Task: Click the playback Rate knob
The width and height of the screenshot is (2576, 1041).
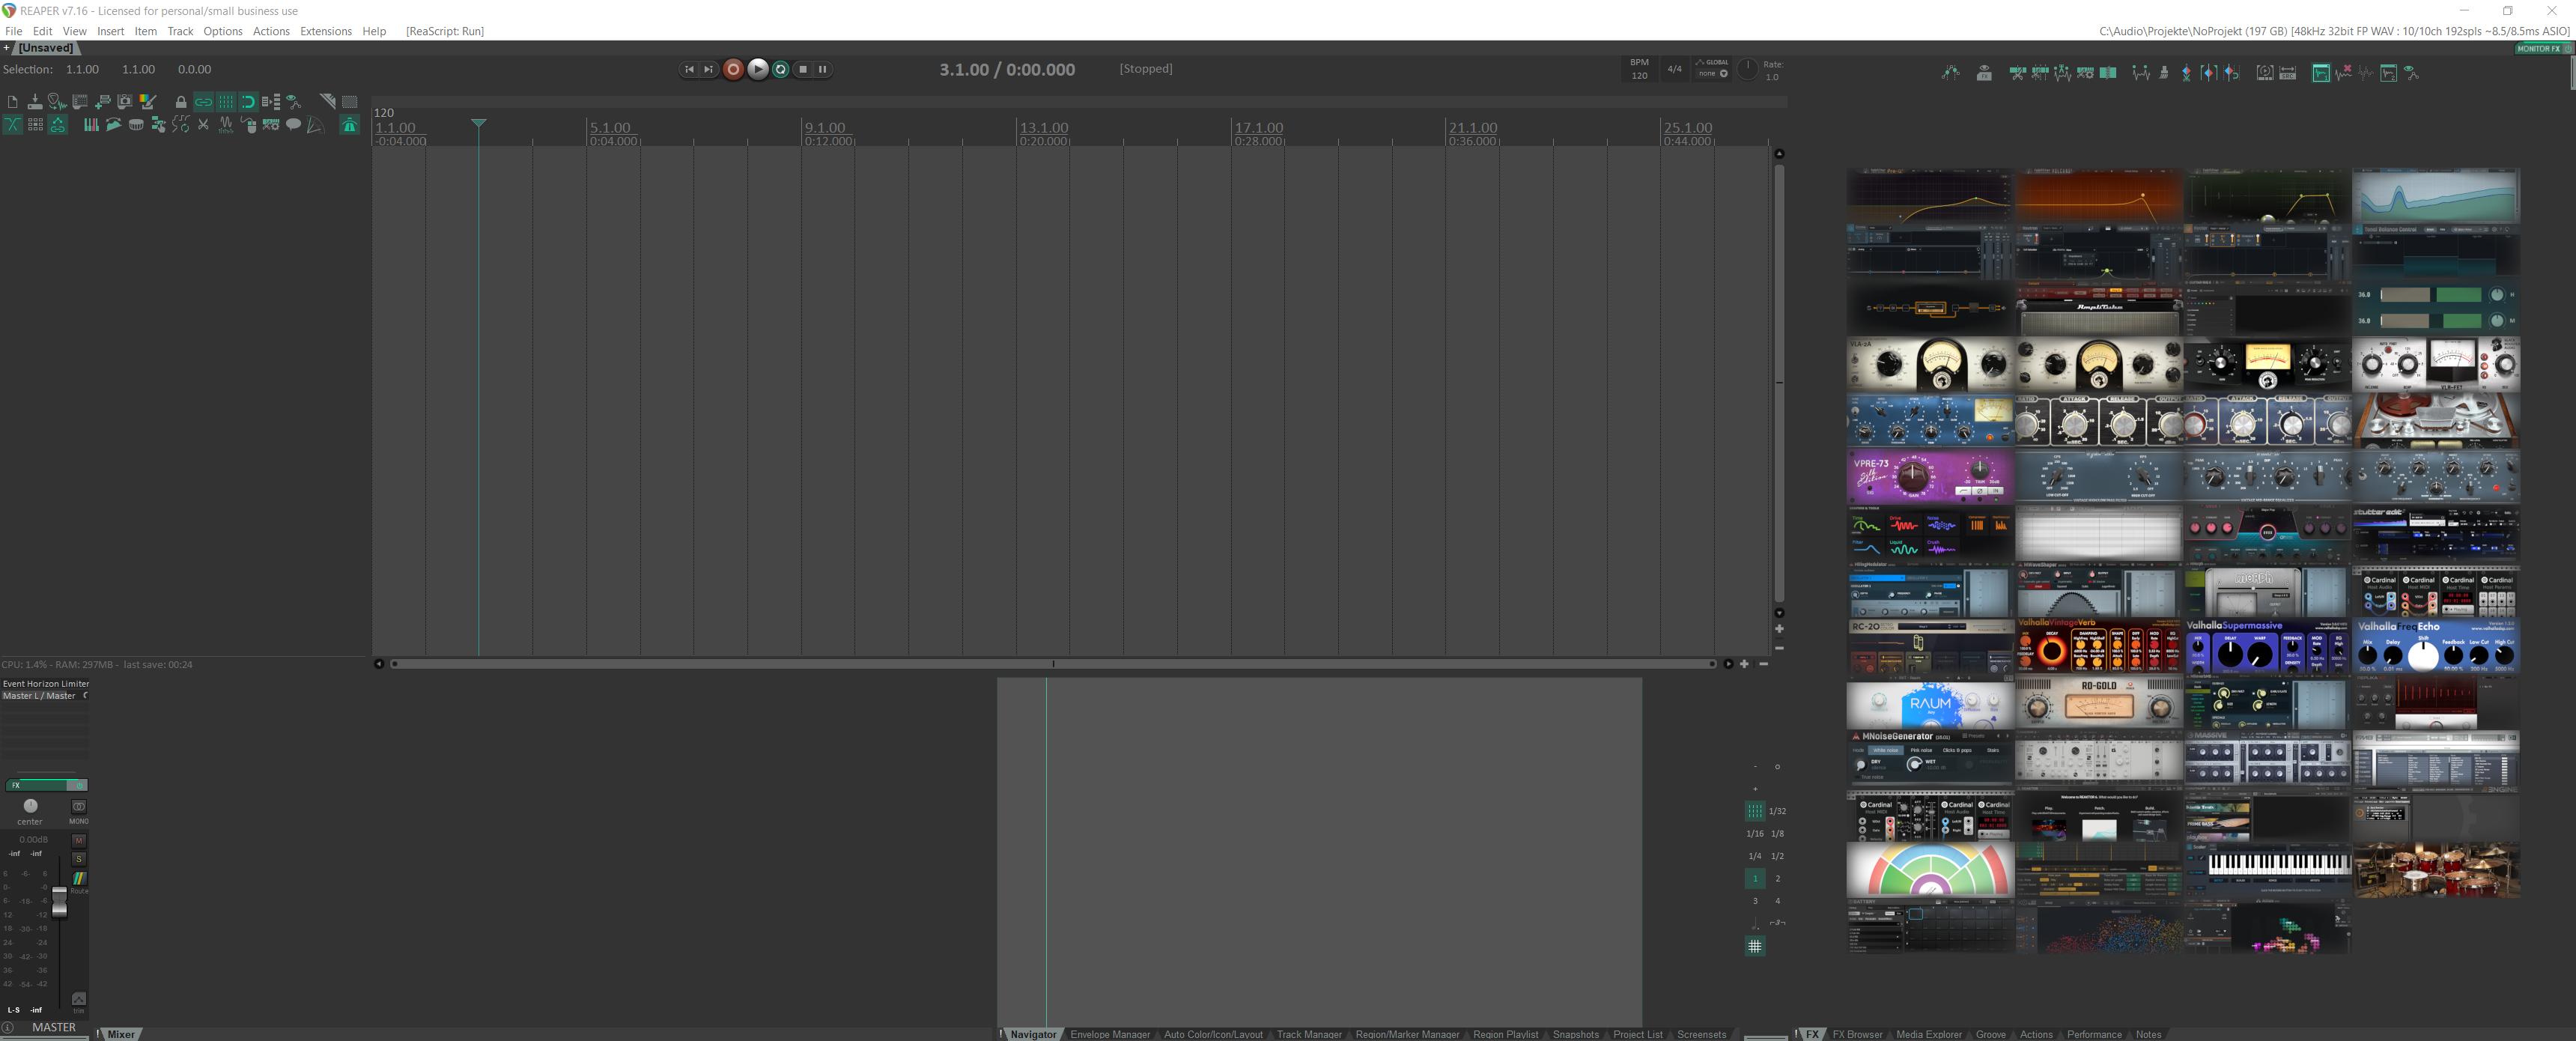Action: [1747, 69]
